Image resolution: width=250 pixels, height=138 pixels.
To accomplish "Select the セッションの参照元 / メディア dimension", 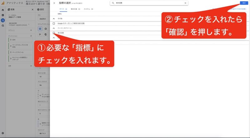I will [x=21, y=58].
